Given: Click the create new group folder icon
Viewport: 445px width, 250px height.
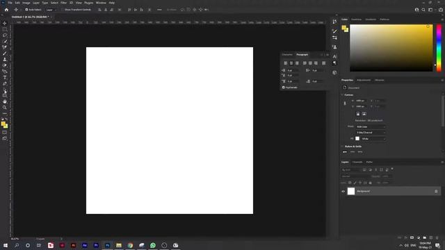Looking at the screenshot, I should [x=425, y=237].
